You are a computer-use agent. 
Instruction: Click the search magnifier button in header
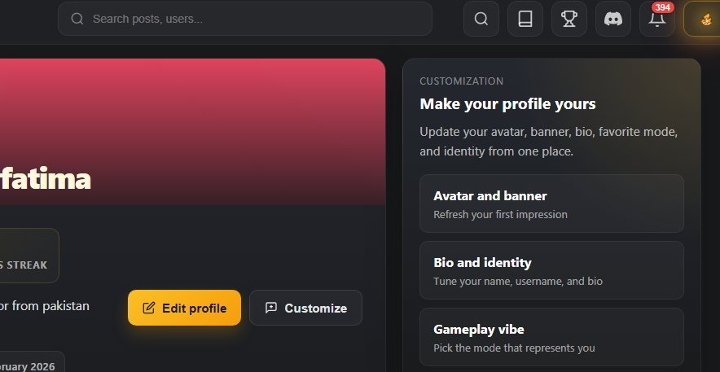481,19
